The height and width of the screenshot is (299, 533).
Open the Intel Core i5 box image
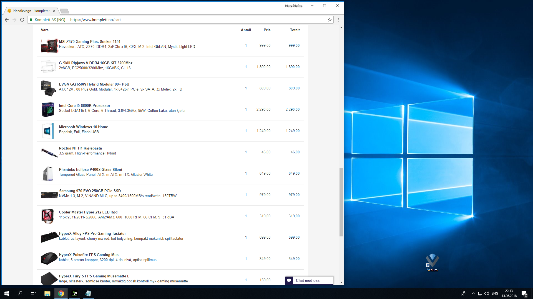point(48,110)
